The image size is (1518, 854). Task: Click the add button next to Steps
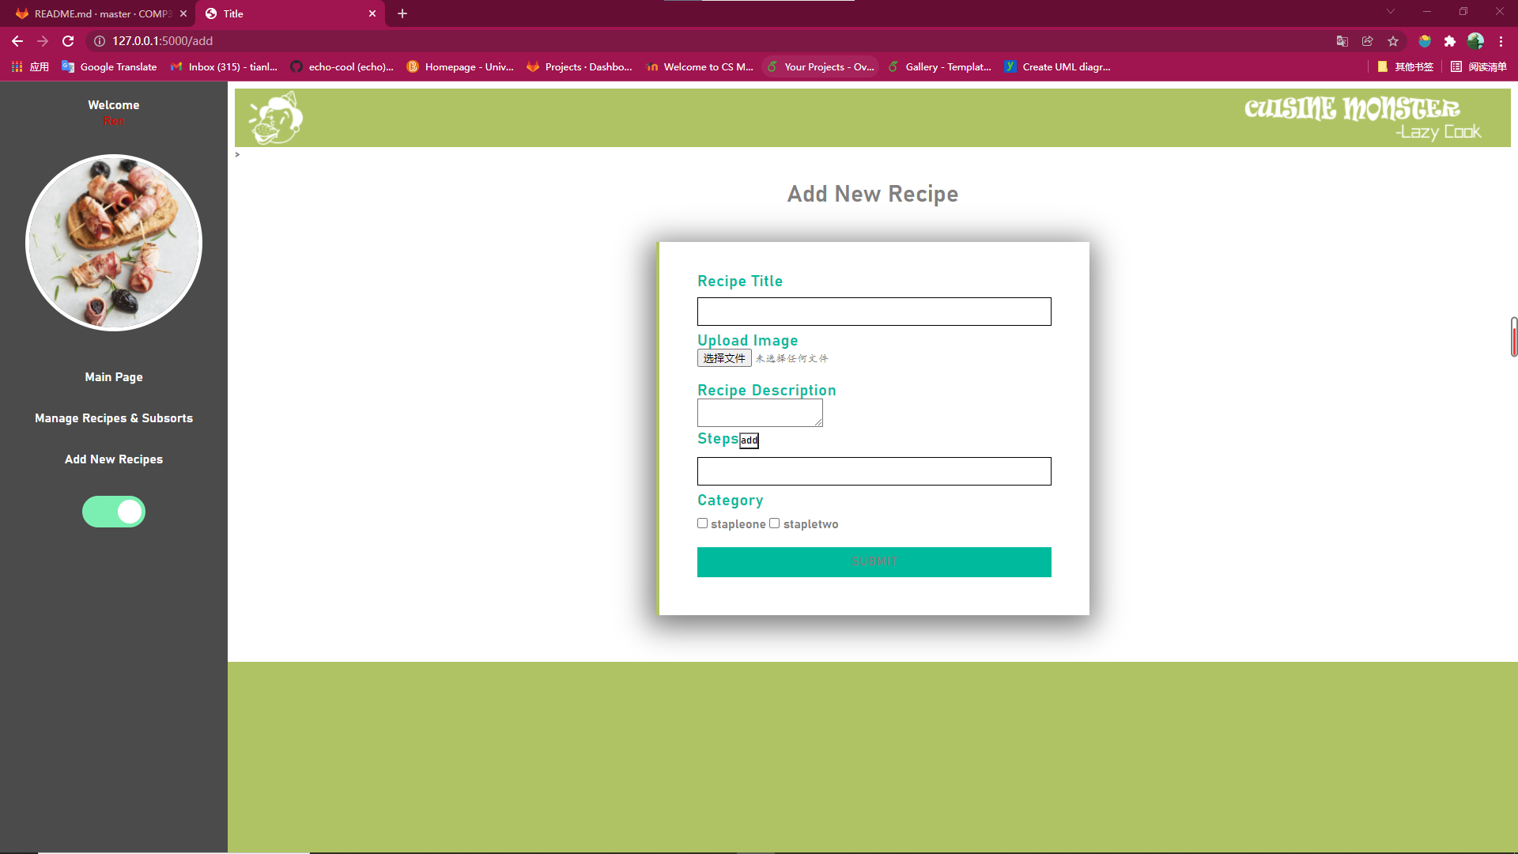tap(749, 440)
